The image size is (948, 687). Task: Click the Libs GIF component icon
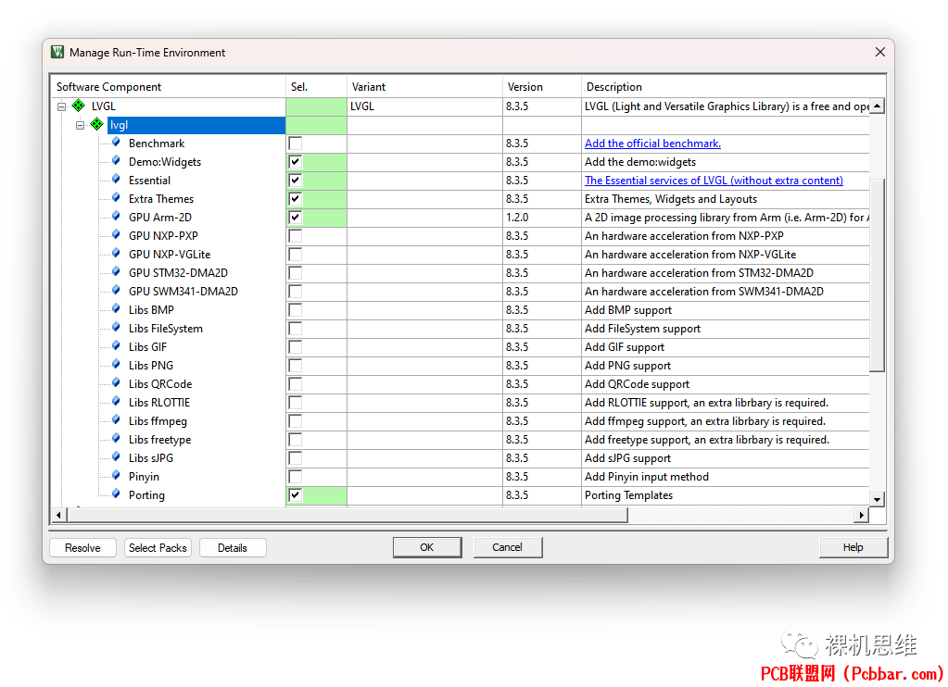(116, 346)
